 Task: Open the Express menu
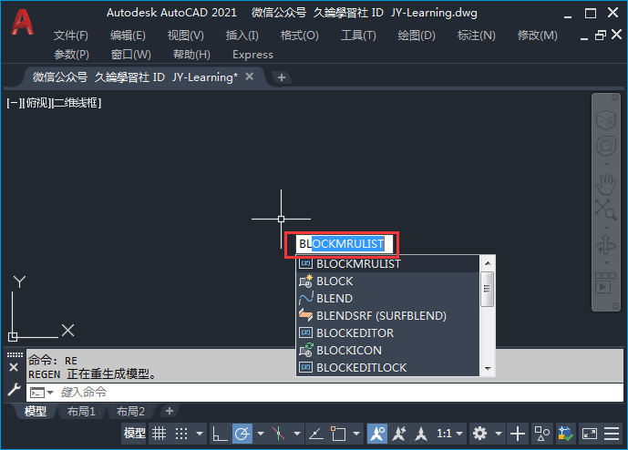[x=252, y=55]
